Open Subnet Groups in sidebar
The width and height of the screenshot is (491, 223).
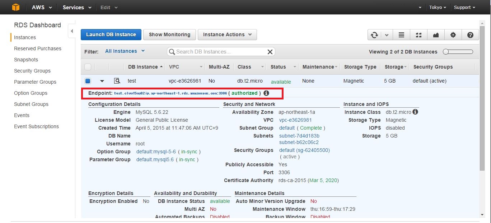click(31, 104)
